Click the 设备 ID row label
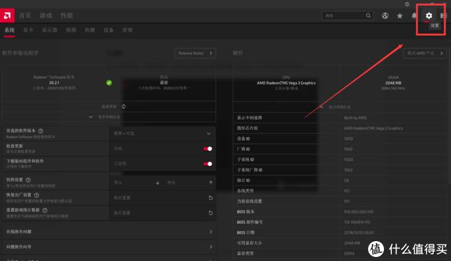Screen dimensions: 451x261 (243, 138)
